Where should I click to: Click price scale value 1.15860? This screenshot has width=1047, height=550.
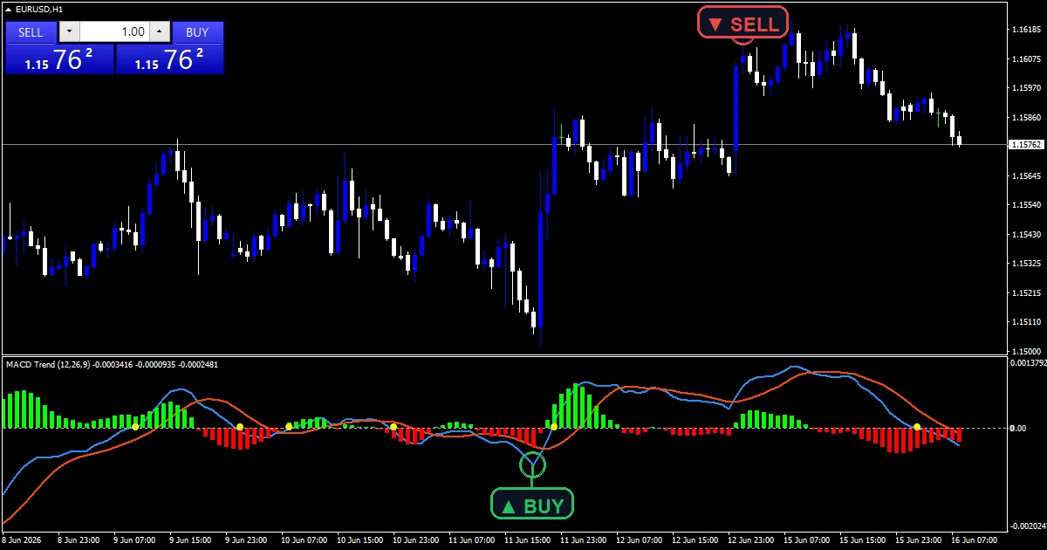click(1026, 118)
